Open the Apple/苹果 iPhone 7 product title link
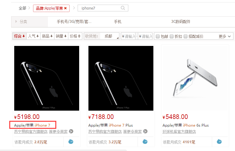Image resolution: width=235 pixels, height=151 pixels. (32, 125)
